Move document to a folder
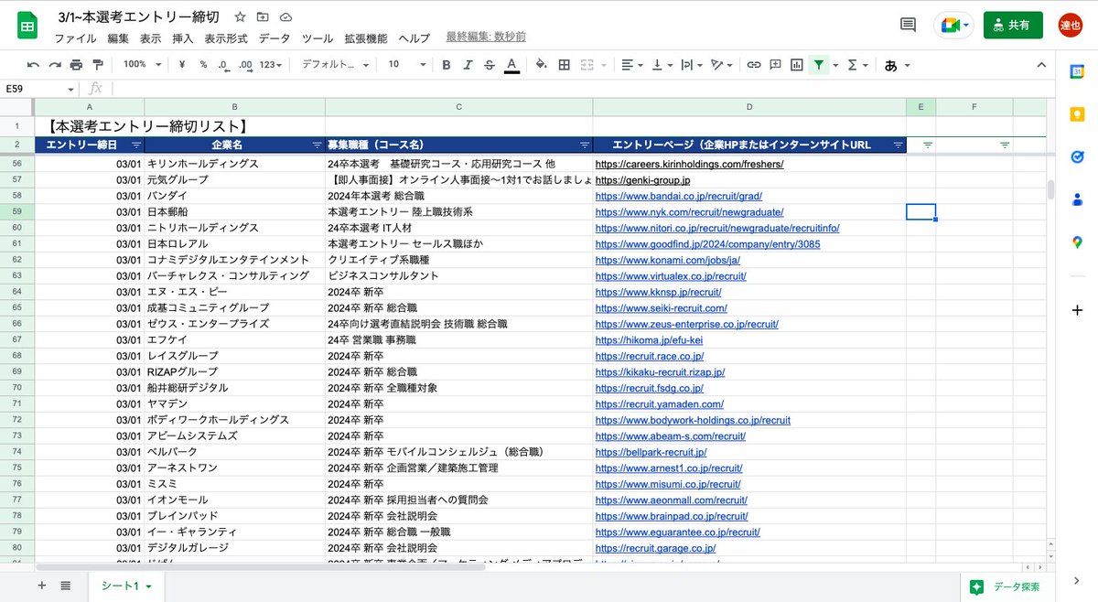Image resolution: width=1098 pixels, height=602 pixels. [263, 17]
